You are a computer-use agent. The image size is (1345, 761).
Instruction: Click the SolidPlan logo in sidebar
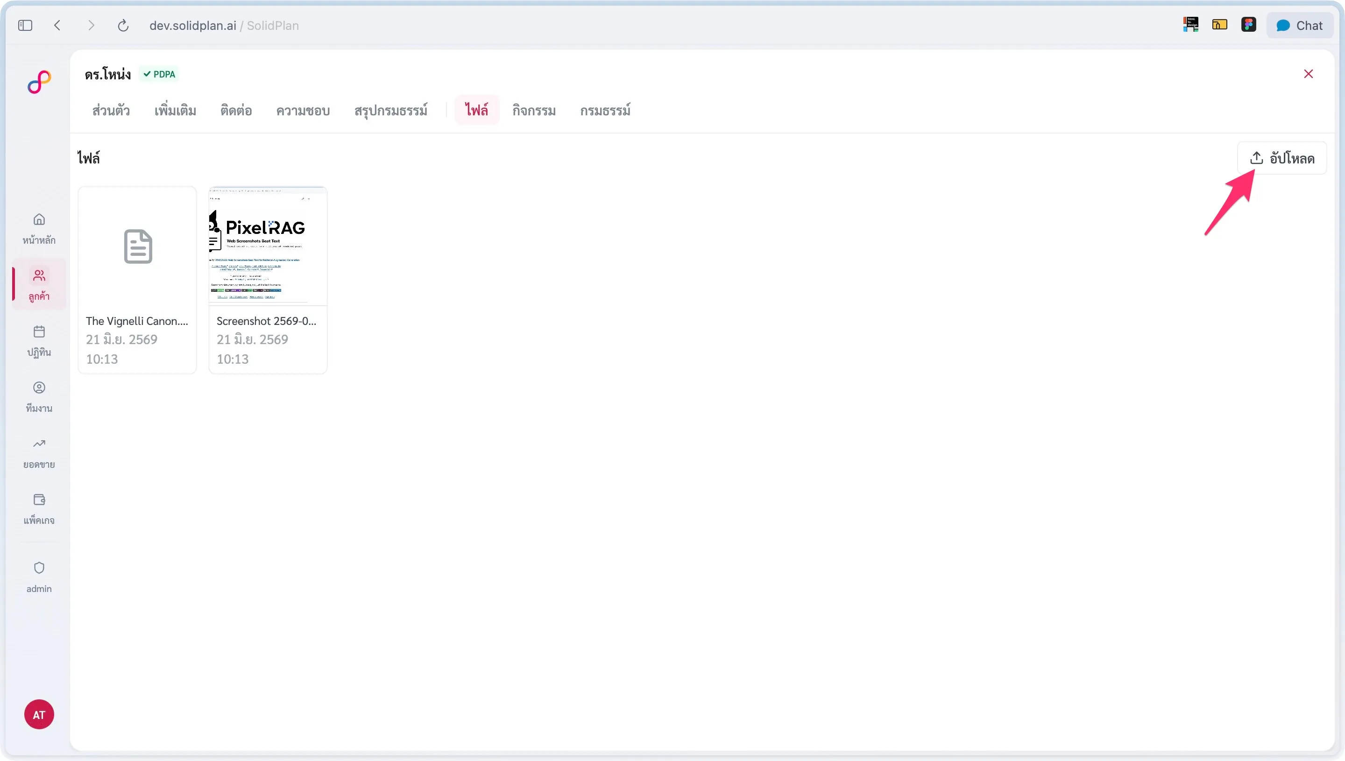tap(39, 82)
